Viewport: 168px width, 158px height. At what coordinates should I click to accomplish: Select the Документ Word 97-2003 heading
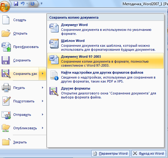tap(81, 57)
